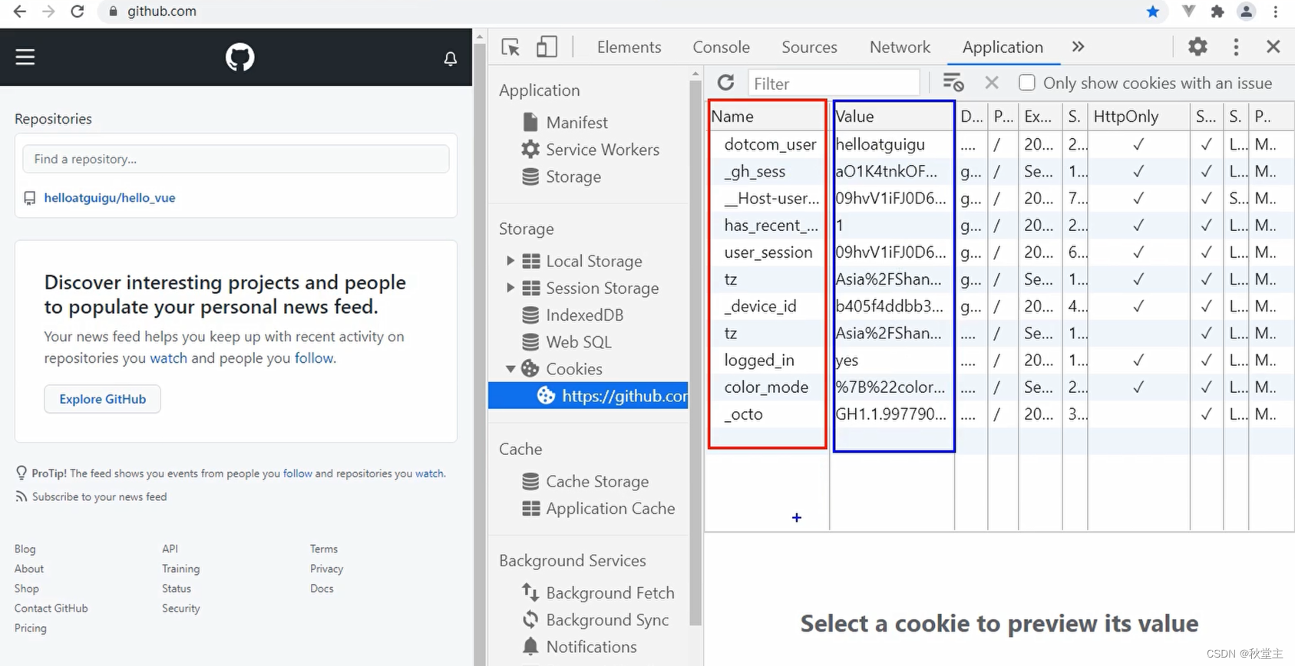
Task: Click the GitHub Octocat logo
Action: tap(240, 57)
